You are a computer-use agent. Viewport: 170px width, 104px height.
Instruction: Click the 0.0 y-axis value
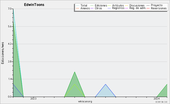[x=10, y=97]
